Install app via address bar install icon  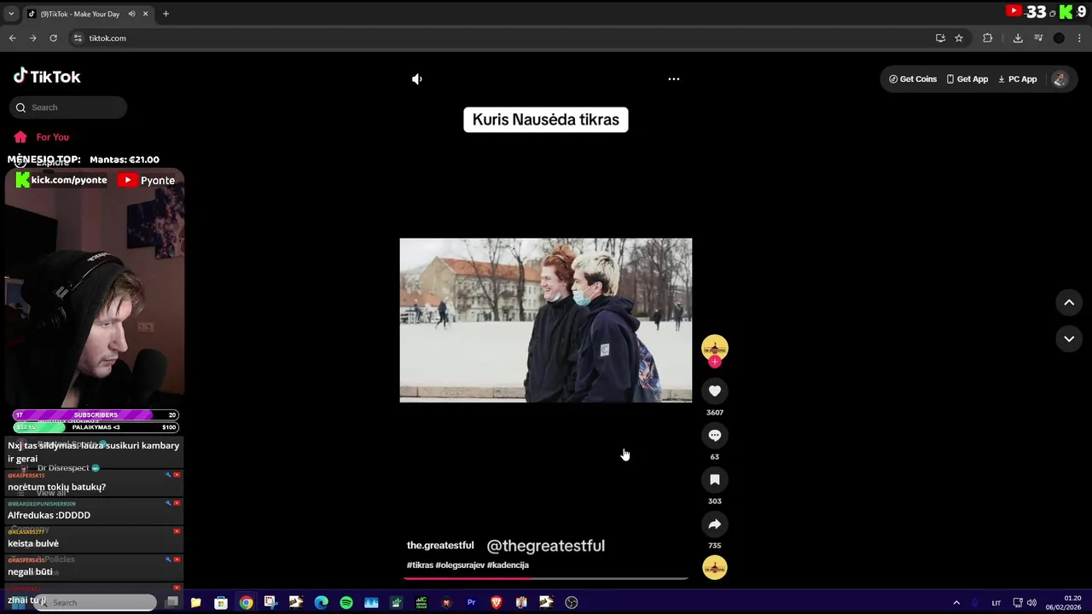coord(940,38)
